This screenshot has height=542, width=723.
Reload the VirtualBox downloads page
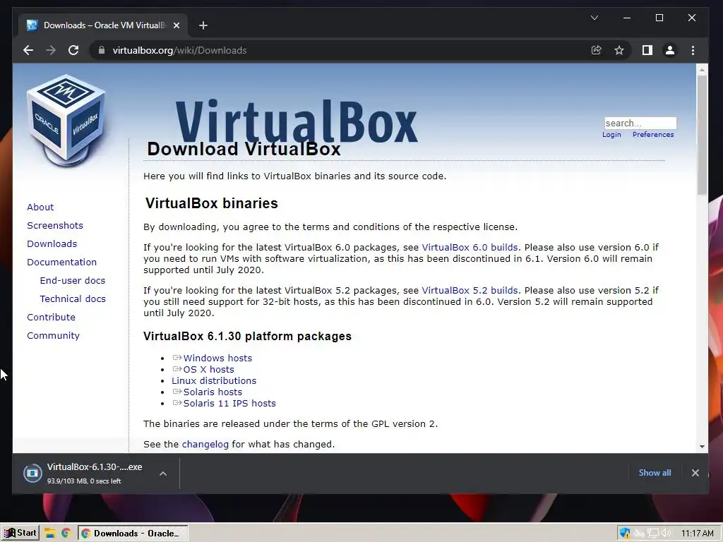point(73,50)
